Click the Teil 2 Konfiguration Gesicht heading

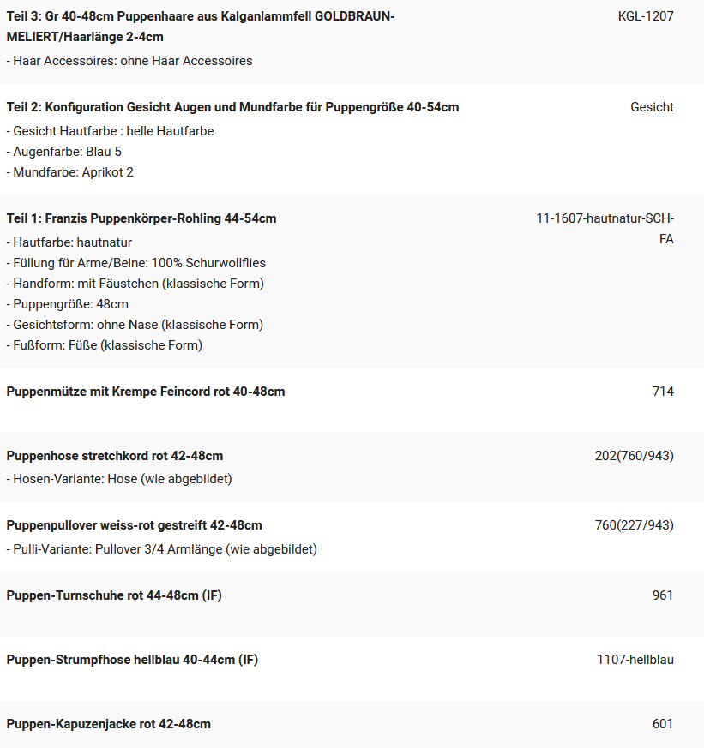(232, 107)
